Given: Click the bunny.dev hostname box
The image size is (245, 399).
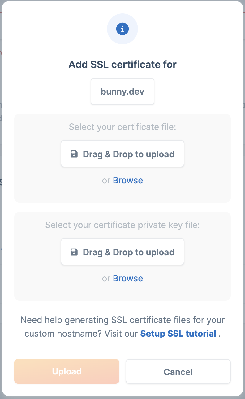Looking at the screenshot, I should point(123,92).
